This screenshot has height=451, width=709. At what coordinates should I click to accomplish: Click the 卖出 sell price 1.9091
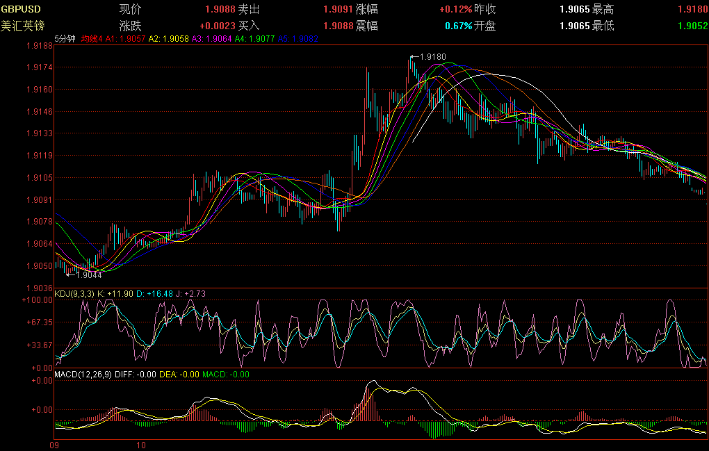pyautogui.click(x=338, y=10)
